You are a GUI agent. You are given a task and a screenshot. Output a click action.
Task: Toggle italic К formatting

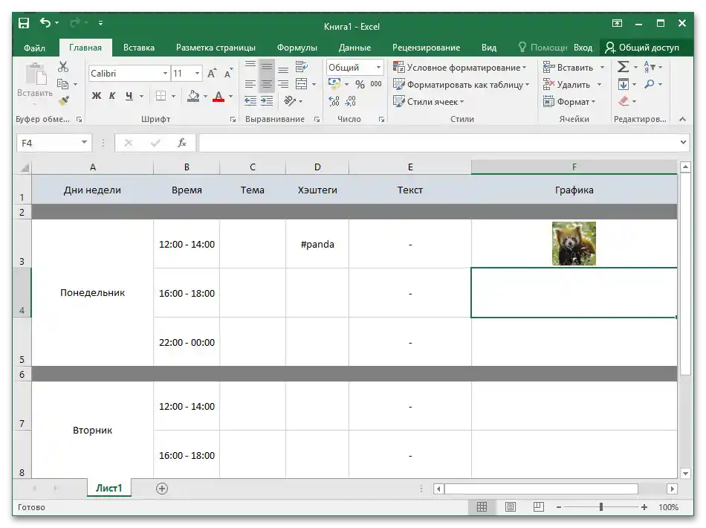pos(112,96)
